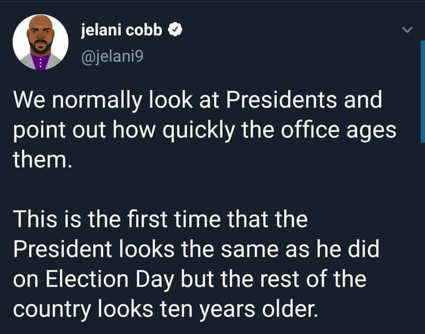Click the word "country" in the last line
The height and width of the screenshot is (334, 425).
pyautogui.click(x=52, y=310)
